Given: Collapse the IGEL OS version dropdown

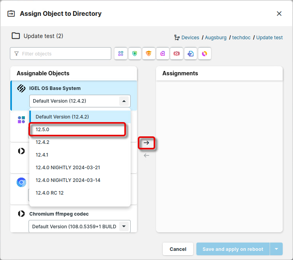Looking at the screenshot, I should coord(124,101).
